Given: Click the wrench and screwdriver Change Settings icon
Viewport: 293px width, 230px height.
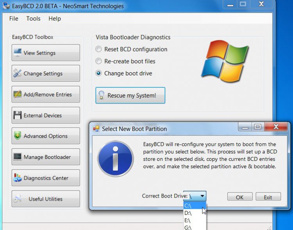Looking at the screenshot, I should (x=17, y=73).
